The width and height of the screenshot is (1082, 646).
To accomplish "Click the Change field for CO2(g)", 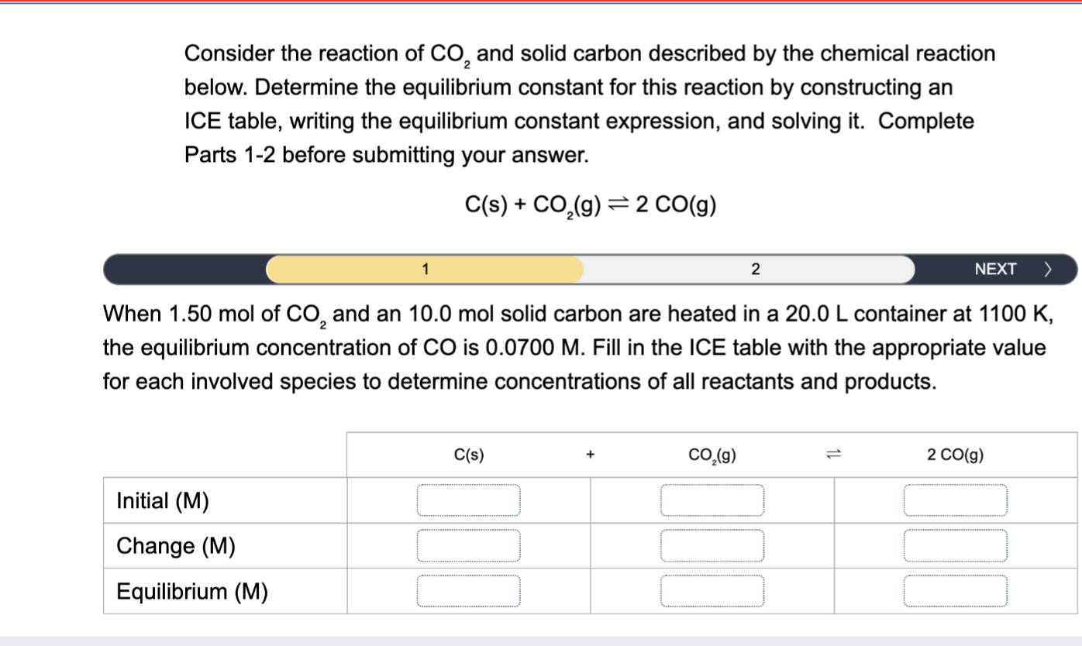I will click(712, 545).
